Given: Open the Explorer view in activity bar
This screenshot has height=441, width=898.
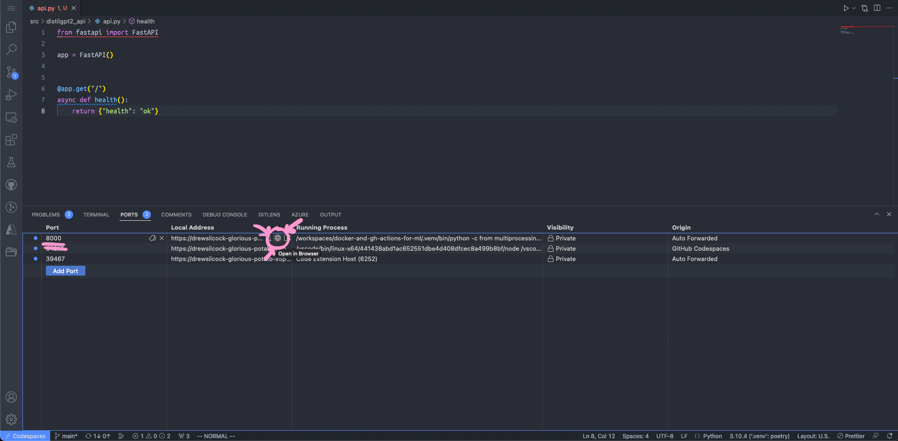Looking at the screenshot, I should (x=11, y=27).
